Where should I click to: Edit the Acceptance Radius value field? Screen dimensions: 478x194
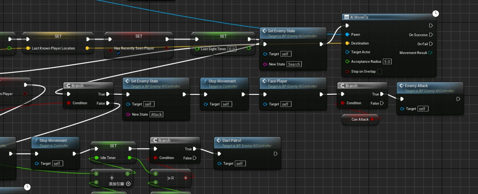(x=387, y=62)
